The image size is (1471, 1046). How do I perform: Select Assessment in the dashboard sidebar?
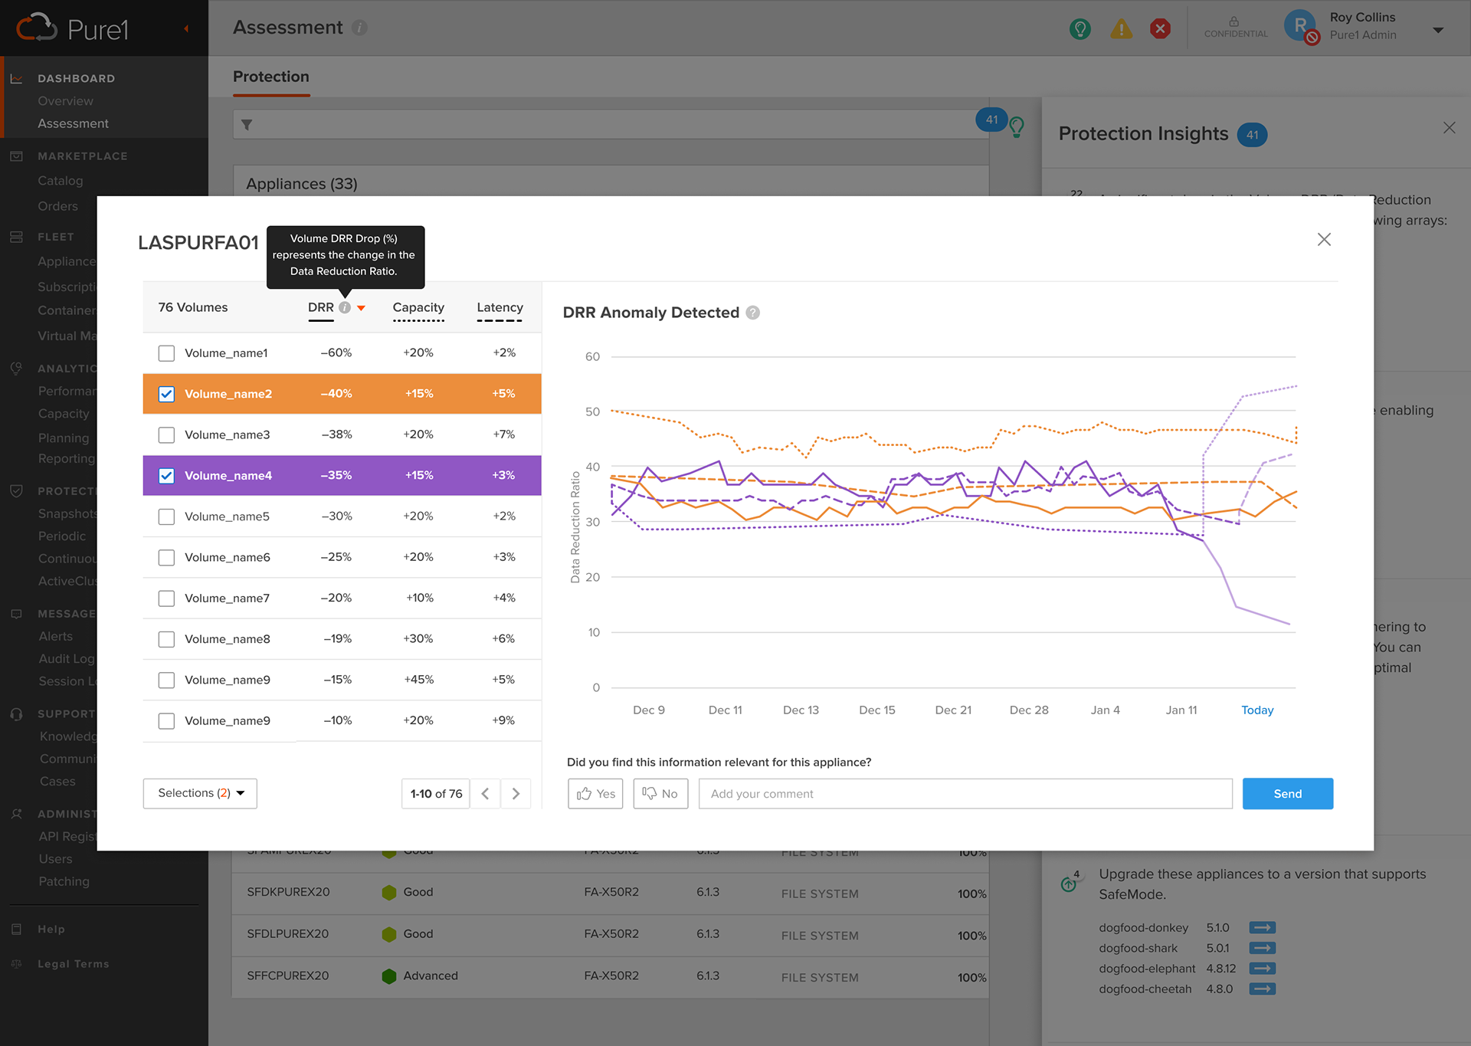click(x=73, y=123)
